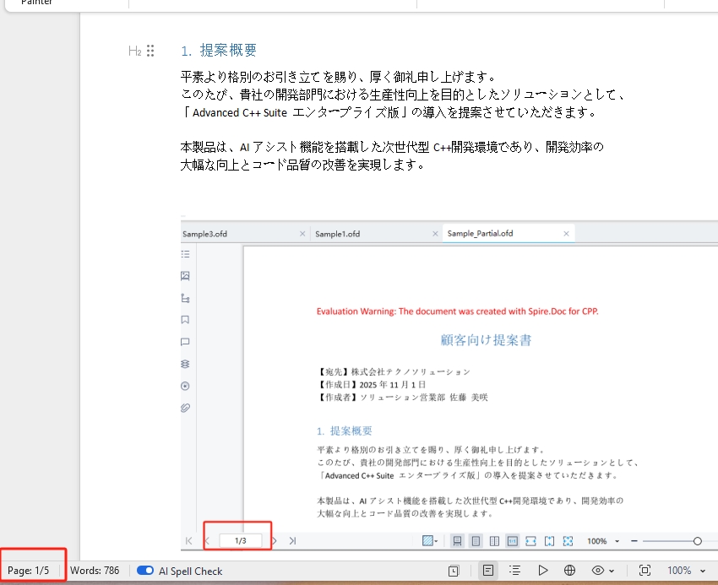
Task: Select the layers icon in the viewer sidebar
Action: [x=185, y=364]
